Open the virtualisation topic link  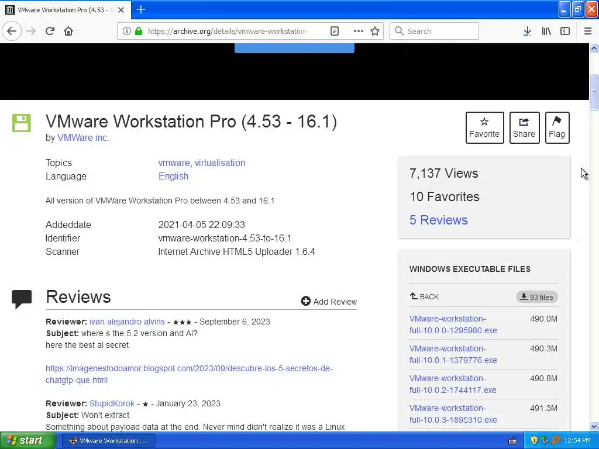coord(220,163)
